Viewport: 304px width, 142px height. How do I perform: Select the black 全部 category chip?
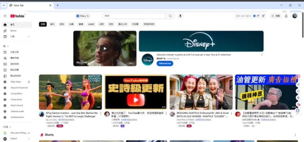coord(43,24)
